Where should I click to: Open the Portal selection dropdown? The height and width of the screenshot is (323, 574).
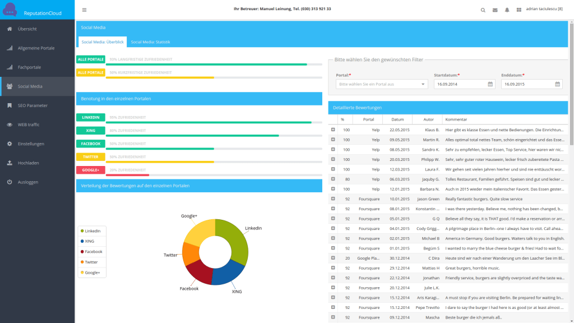point(382,84)
